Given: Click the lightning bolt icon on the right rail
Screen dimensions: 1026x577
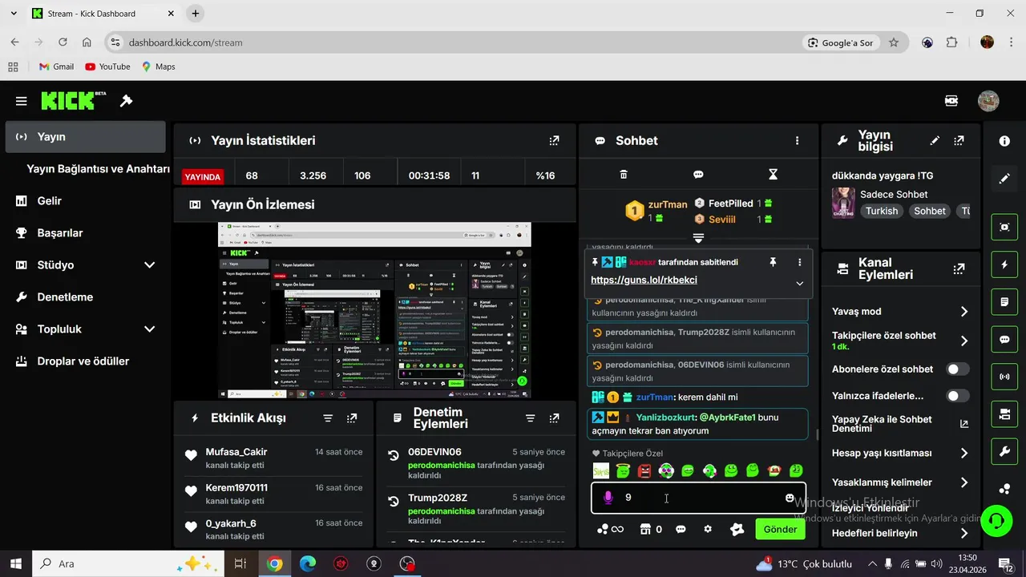Looking at the screenshot, I should coord(1004,264).
